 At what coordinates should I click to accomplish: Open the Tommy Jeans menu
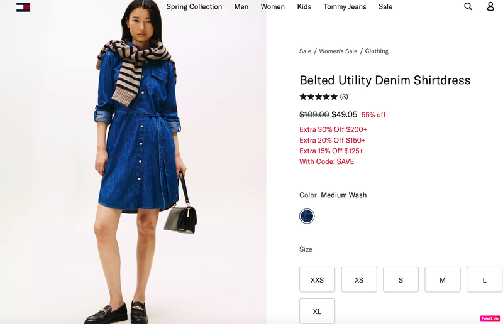[x=345, y=7]
